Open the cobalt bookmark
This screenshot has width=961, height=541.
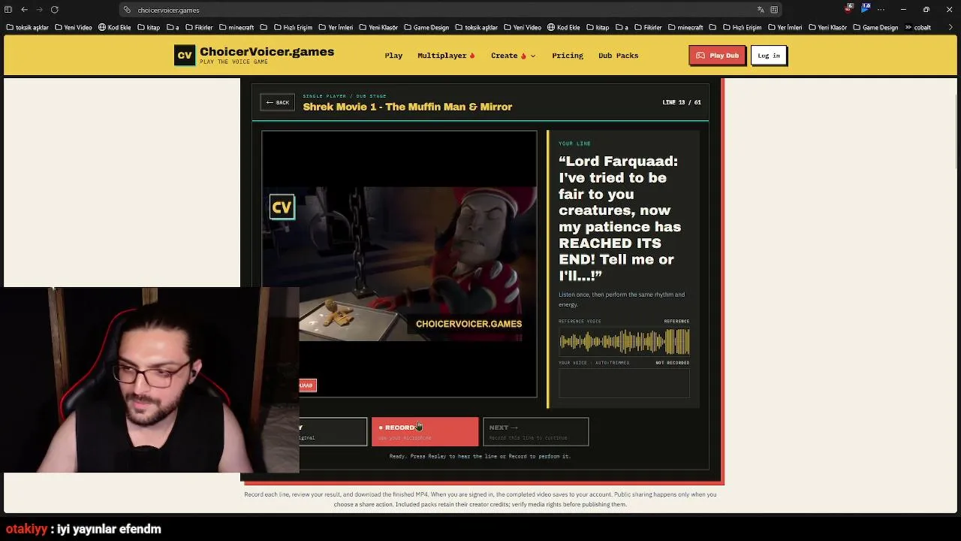(x=922, y=28)
